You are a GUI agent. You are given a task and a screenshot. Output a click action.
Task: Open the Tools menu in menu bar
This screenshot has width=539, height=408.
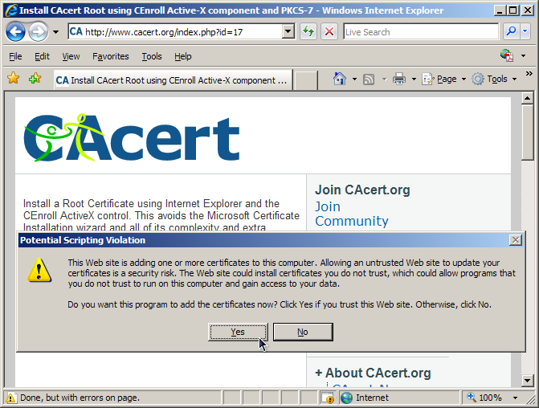[x=152, y=56]
